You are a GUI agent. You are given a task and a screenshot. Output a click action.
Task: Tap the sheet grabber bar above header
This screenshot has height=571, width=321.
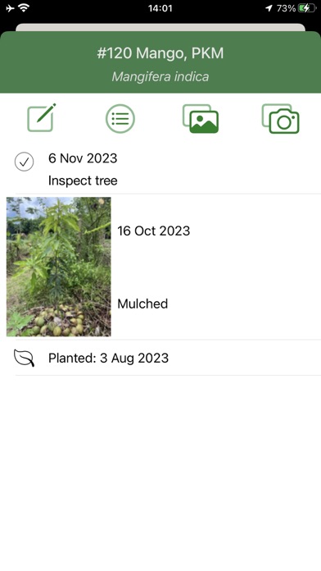tap(160, 28)
